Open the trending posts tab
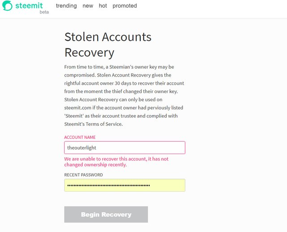This screenshot has width=287, height=232. click(x=66, y=6)
